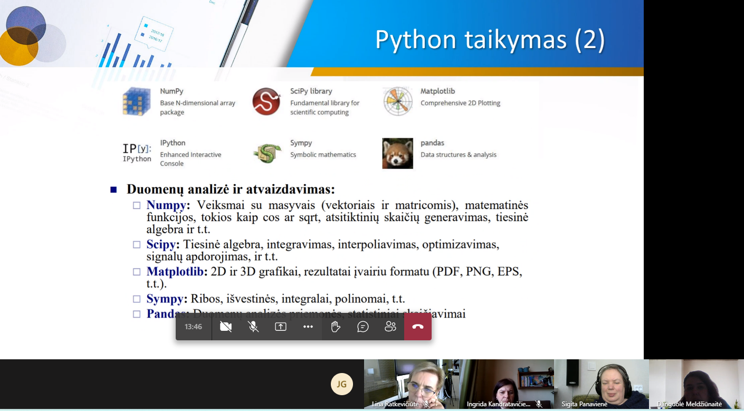Click the text Comprehensive 2D Plotting
This screenshot has height=411, width=744.
pos(460,103)
